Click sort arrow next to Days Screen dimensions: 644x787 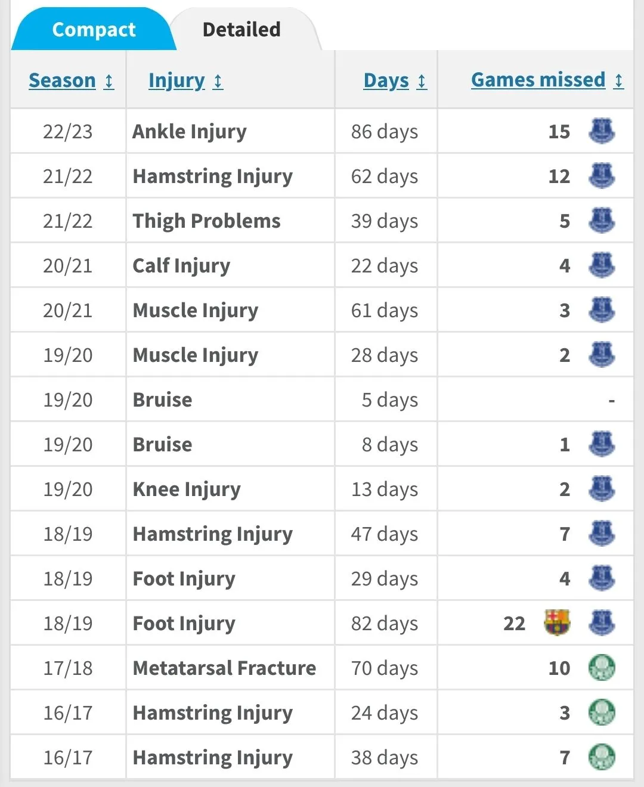(422, 81)
